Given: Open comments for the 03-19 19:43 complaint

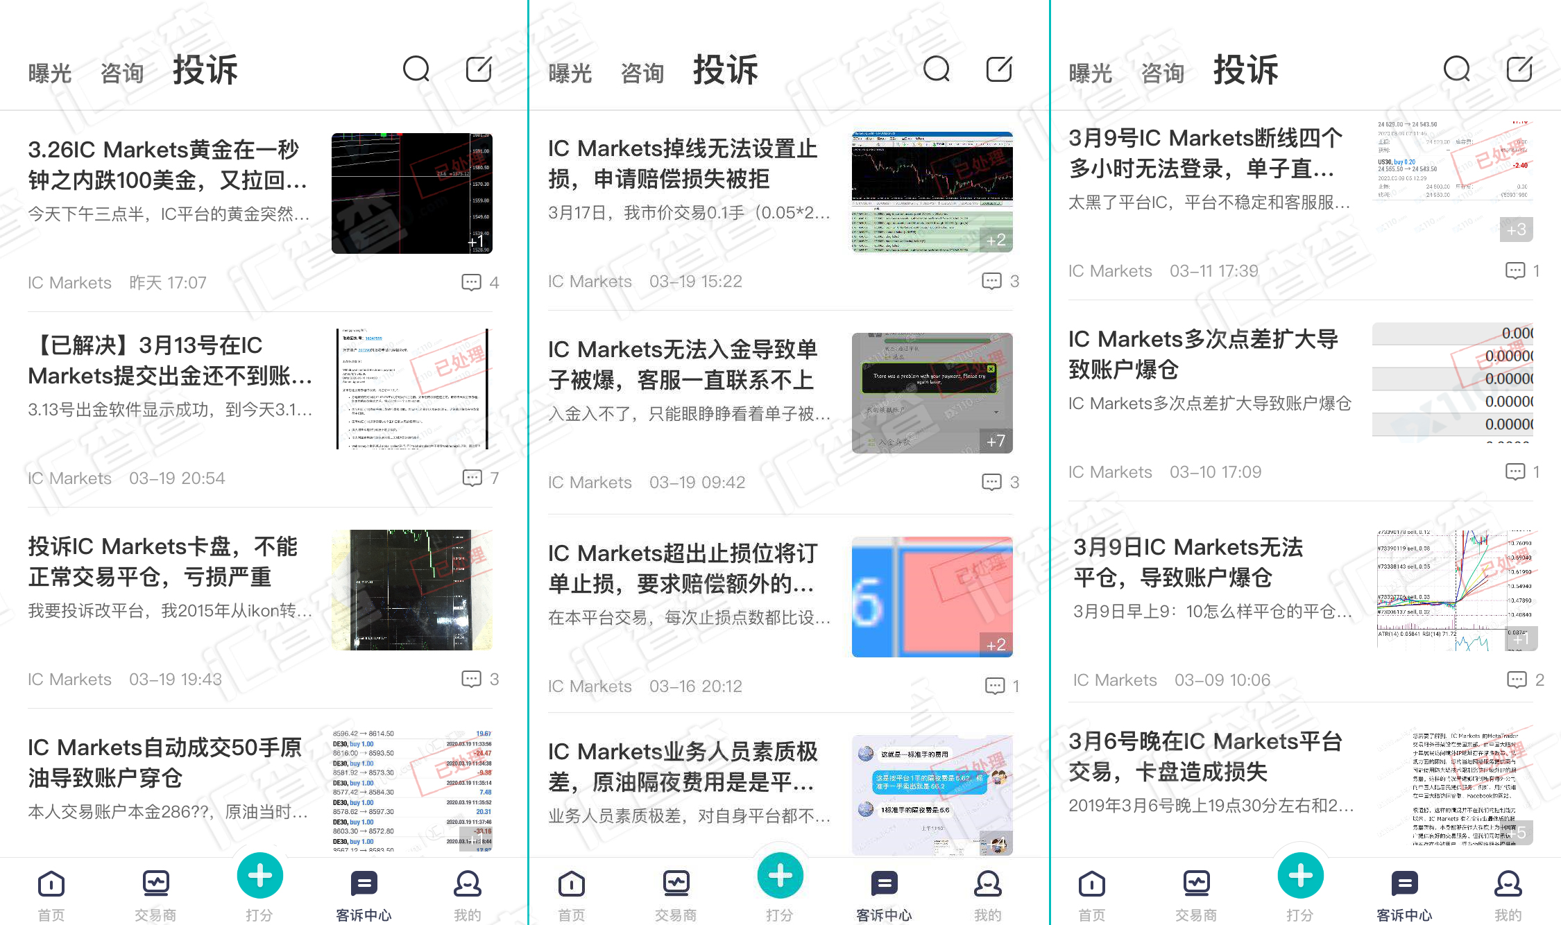Looking at the screenshot, I should pos(480,679).
